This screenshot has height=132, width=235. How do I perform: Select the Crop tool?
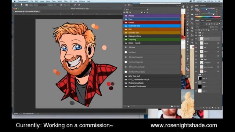pos(188,19)
